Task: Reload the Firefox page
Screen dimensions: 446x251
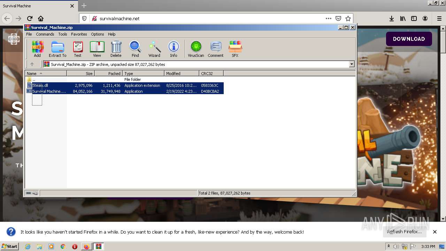Action: 30,18
